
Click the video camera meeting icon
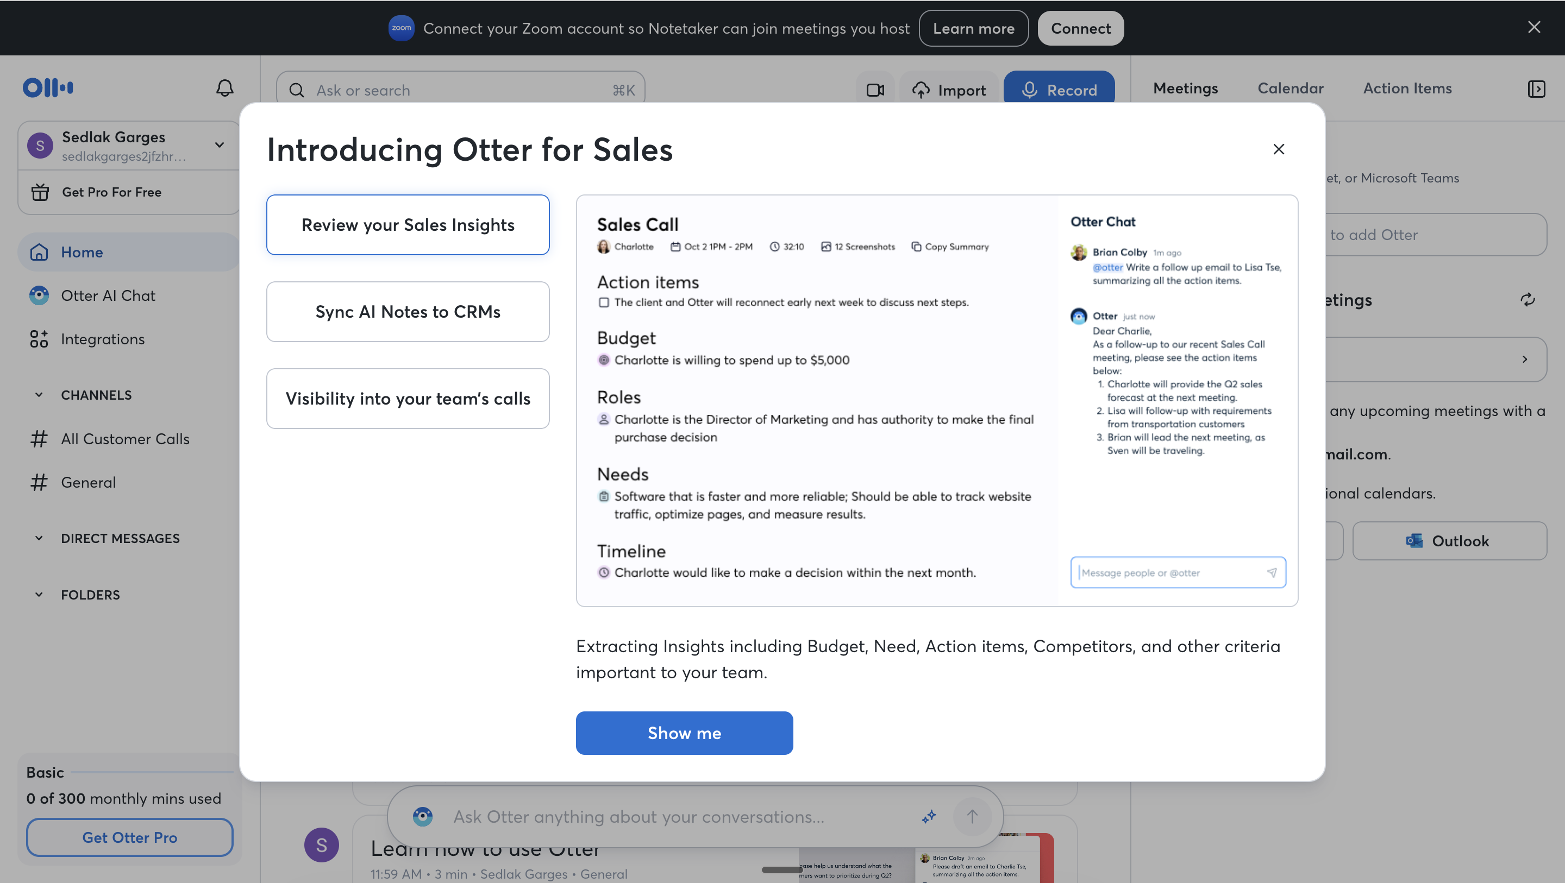click(x=875, y=89)
